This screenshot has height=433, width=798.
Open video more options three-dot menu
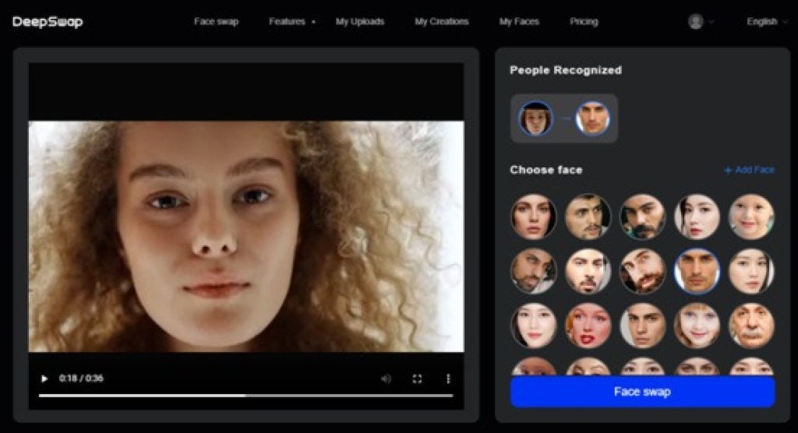(x=448, y=378)
